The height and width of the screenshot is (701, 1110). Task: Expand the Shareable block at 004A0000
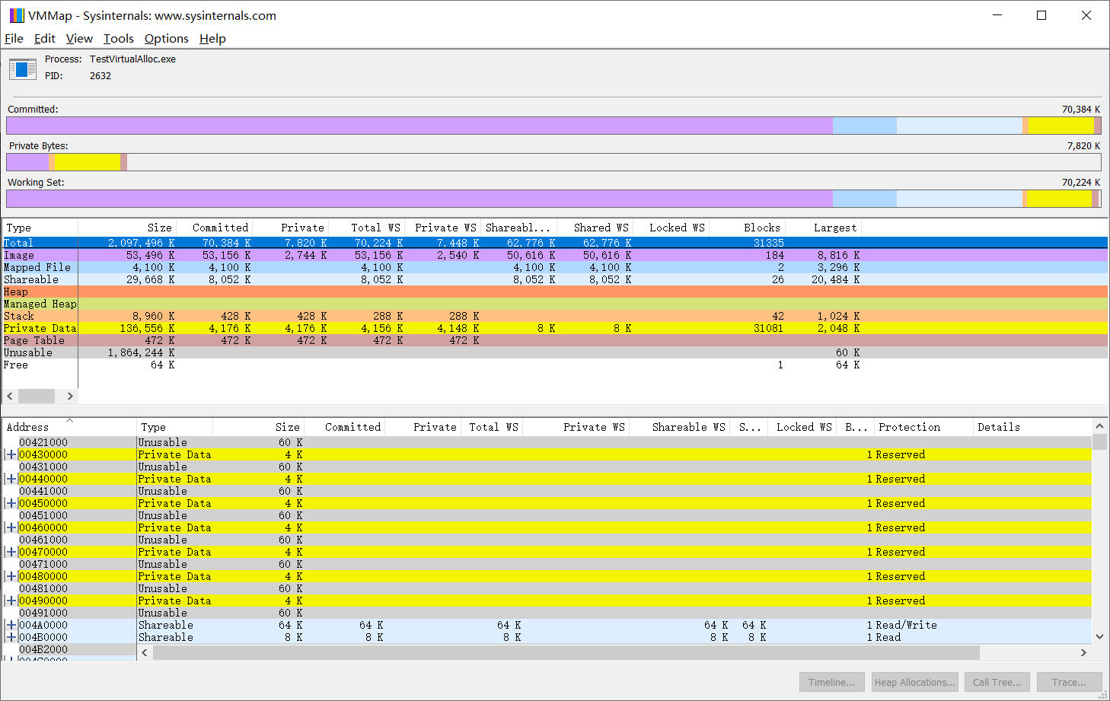[9, 625]
